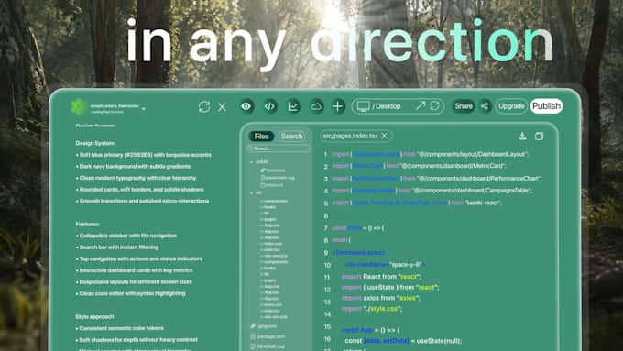The width and height of the screenshot is (623, 351).
Task: Click the refresh icon beside the X
Action: click(x=204, y=106)
